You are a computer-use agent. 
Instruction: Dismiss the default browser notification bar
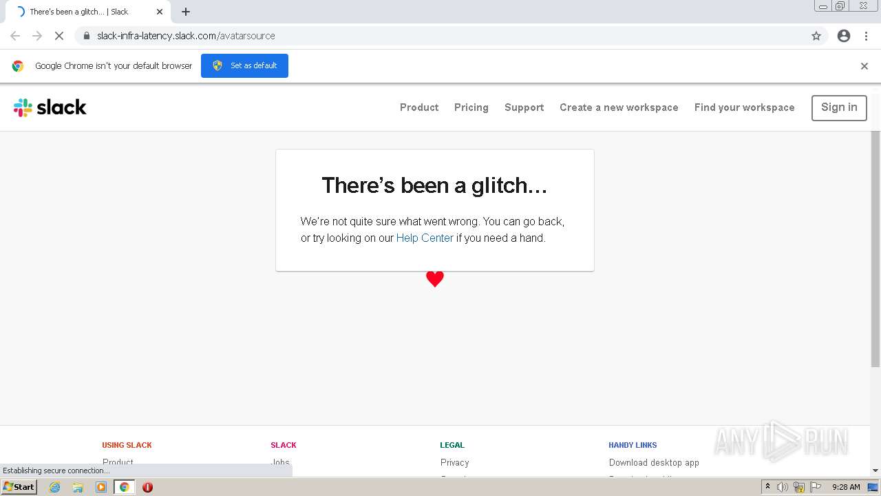point(864,66)
